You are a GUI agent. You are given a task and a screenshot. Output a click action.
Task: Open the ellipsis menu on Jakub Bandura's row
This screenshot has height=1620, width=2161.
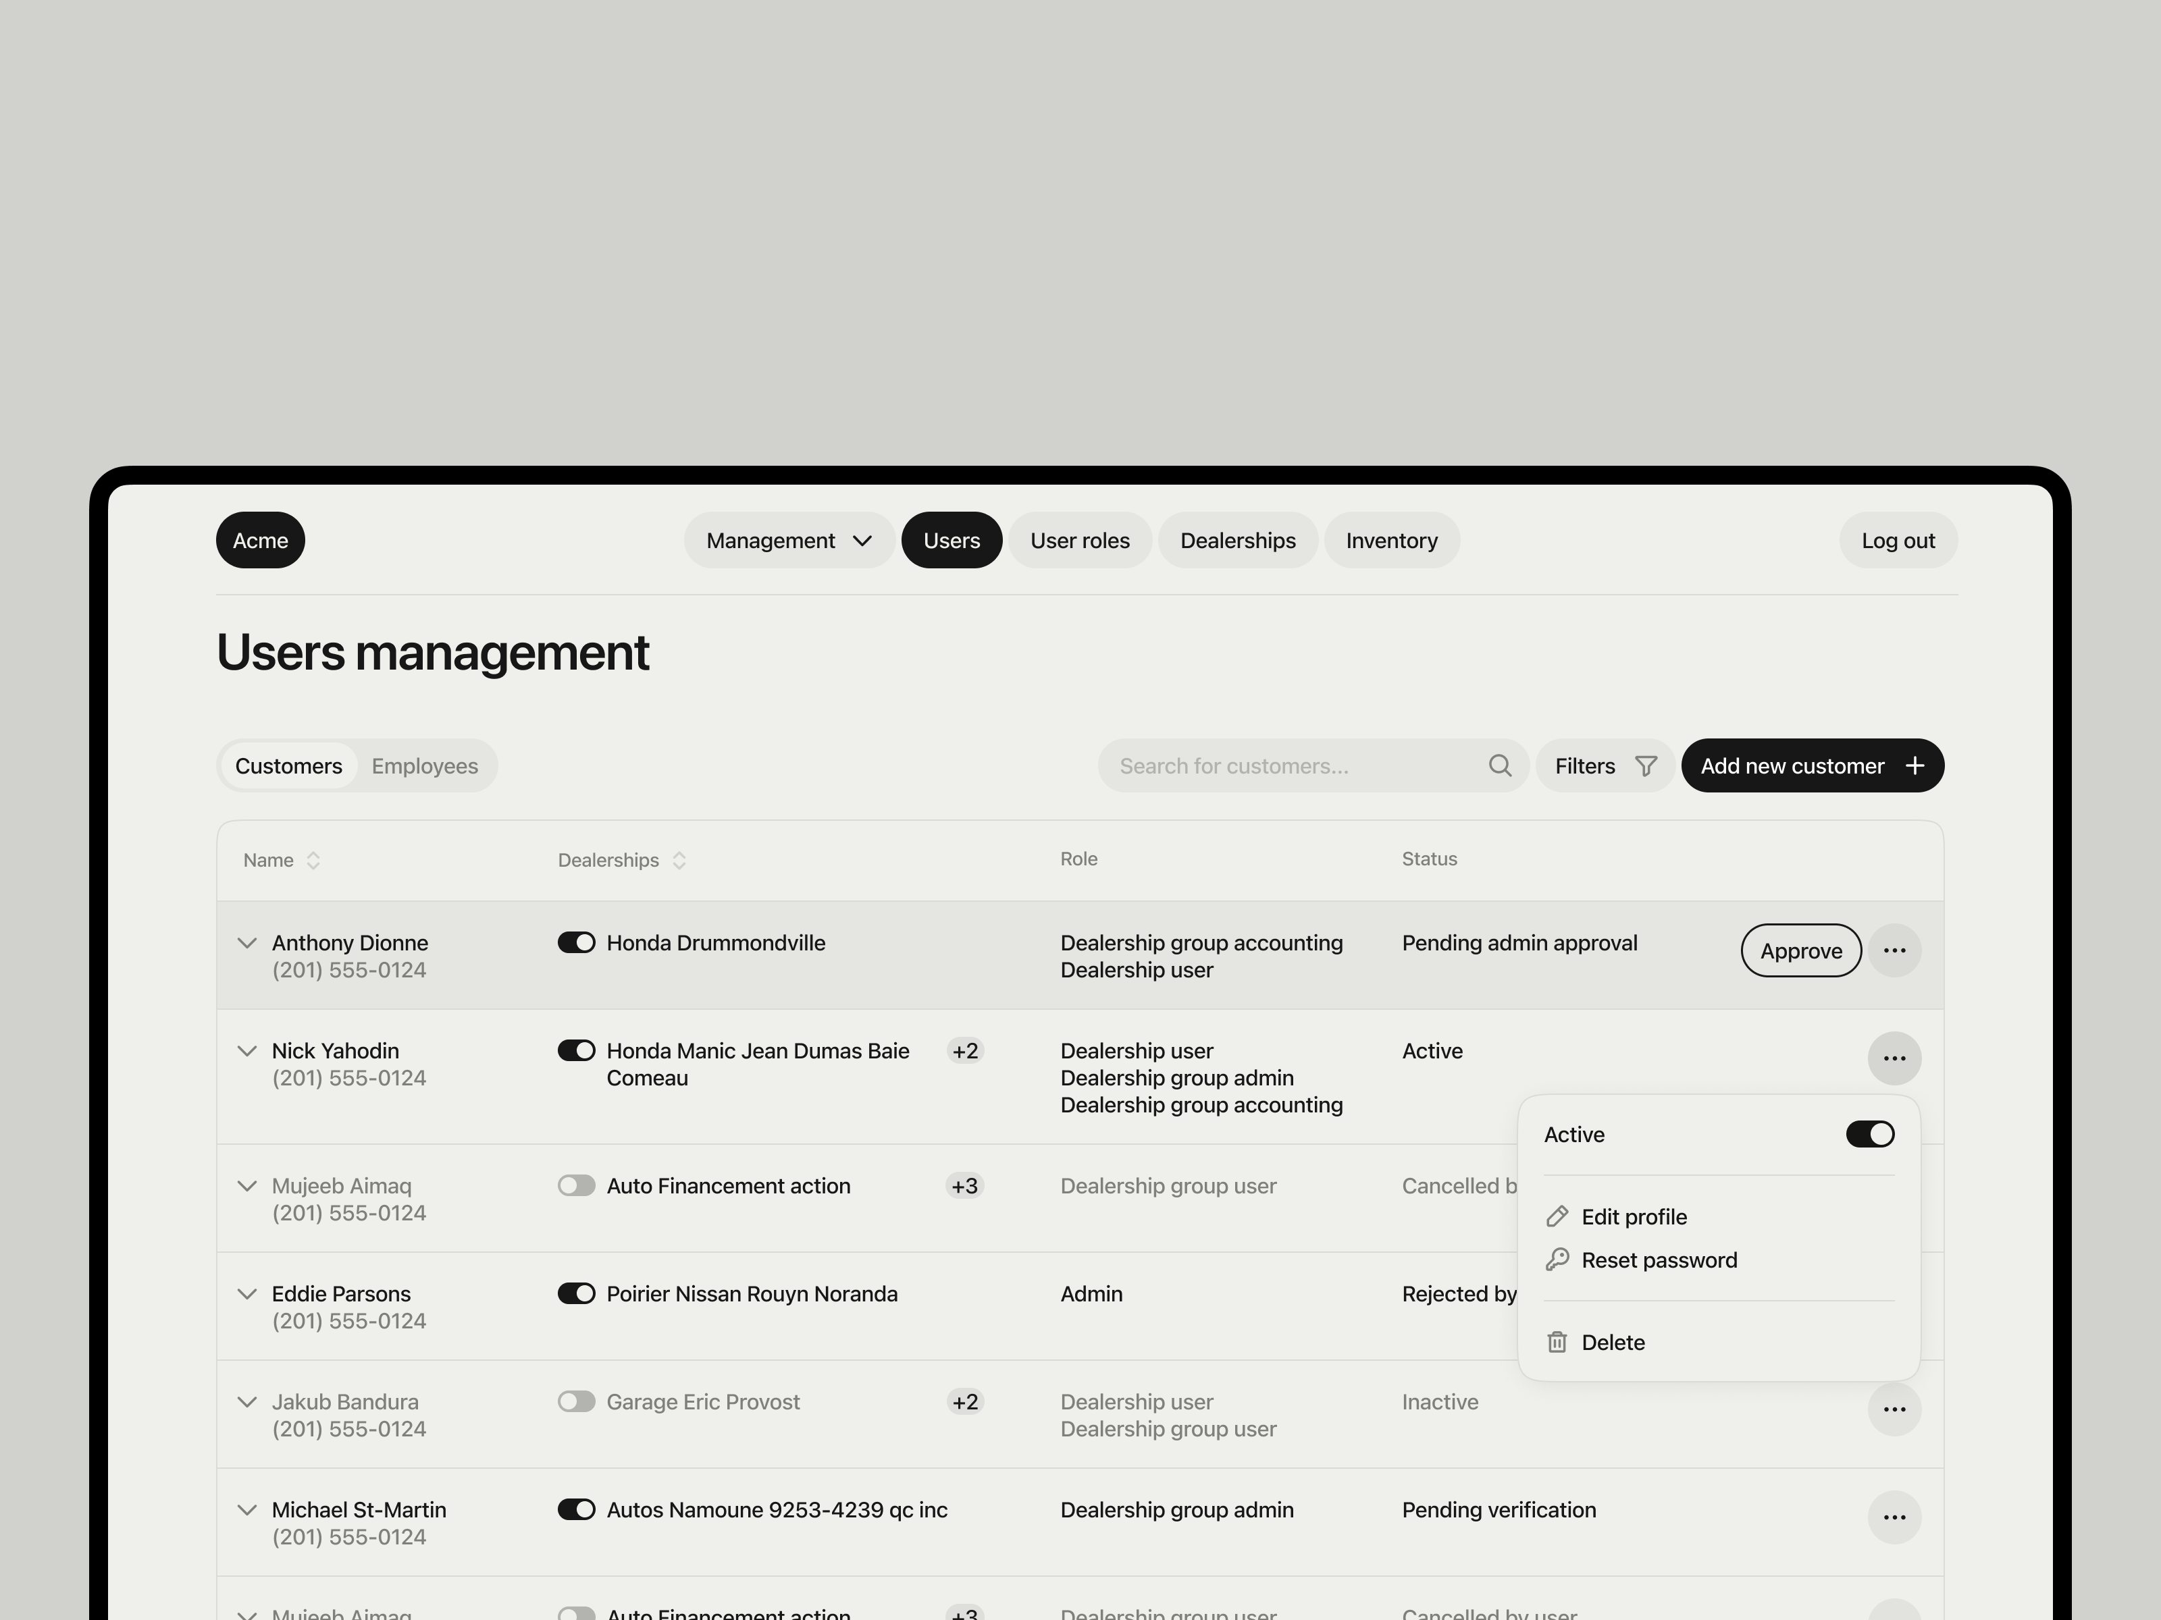1894,1409
